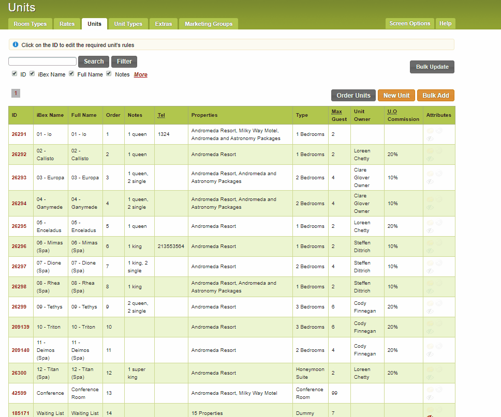501x417 pixels.
Task: Open the Screen Options panel
Action: click(409, 24)
